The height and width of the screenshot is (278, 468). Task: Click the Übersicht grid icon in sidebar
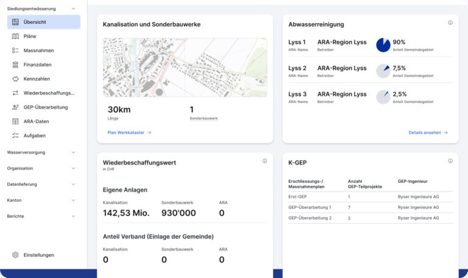pyautogui.click(x=16, y=22)
